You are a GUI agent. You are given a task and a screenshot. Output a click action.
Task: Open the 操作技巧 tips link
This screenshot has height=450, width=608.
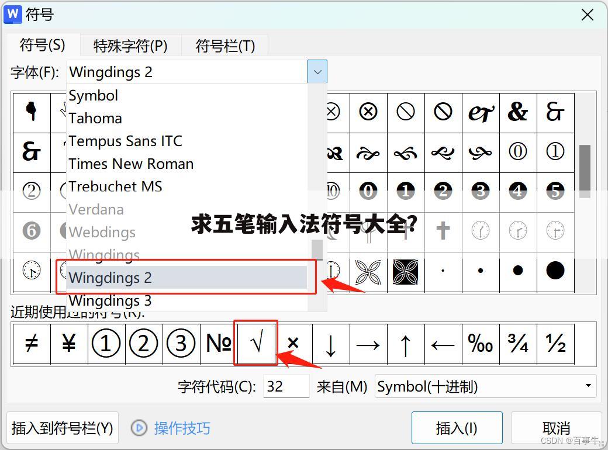[x=183, y=428]
